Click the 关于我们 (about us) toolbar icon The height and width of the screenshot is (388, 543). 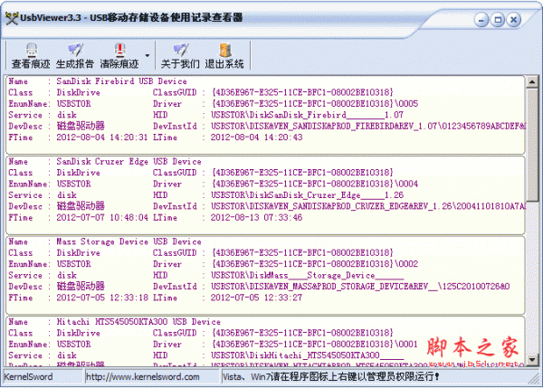click(180, 55)
